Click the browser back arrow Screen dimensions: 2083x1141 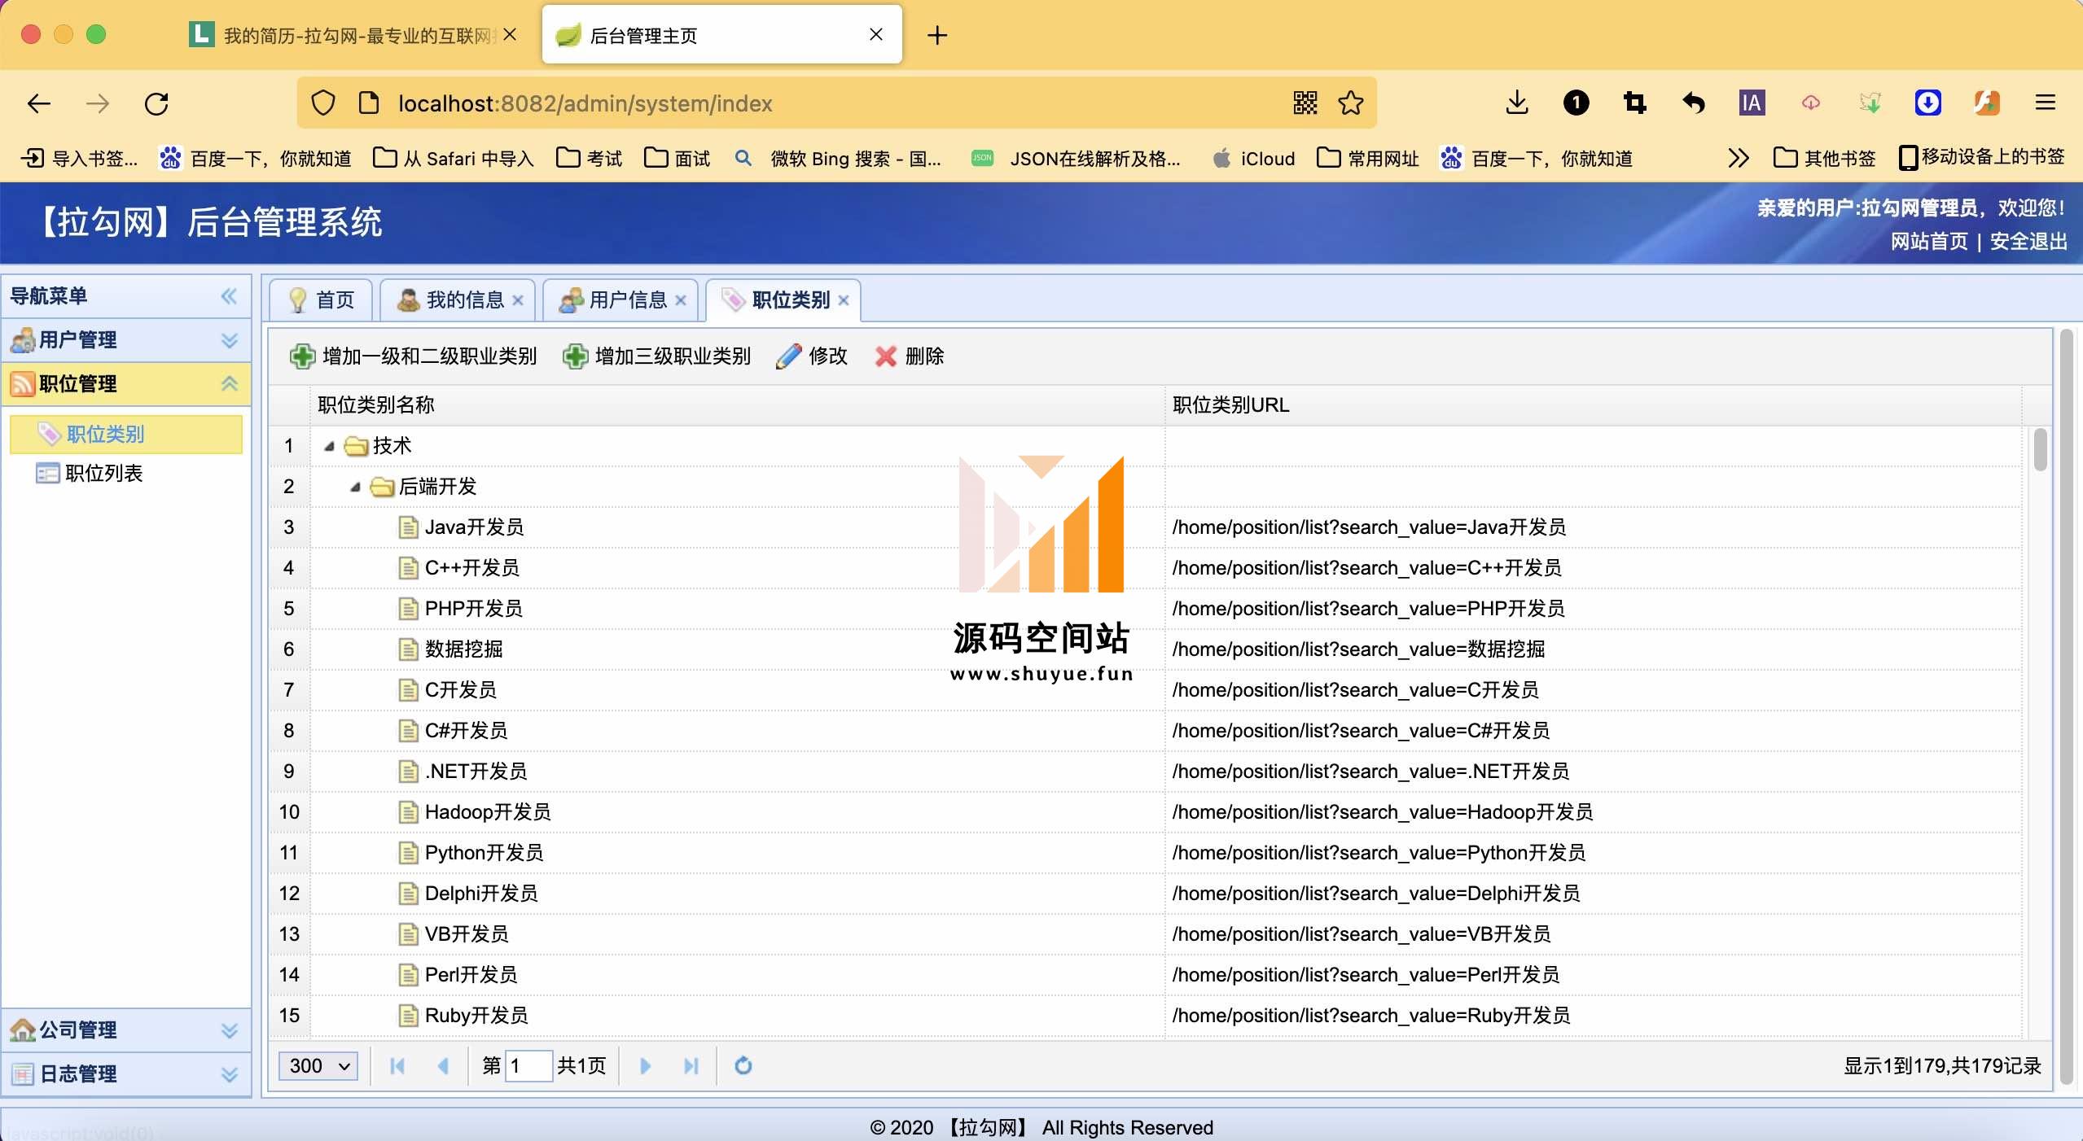(x=38, y=103)
